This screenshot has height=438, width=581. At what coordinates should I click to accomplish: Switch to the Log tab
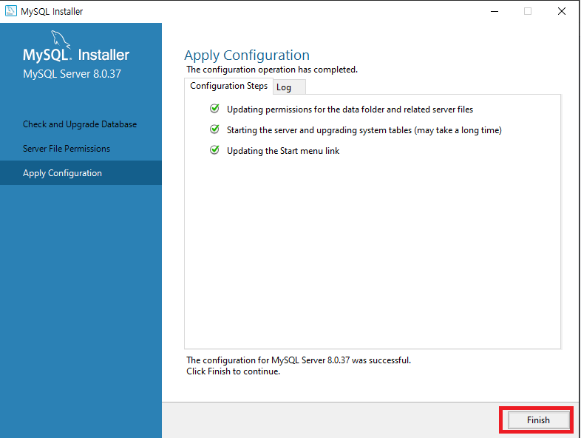(x=289, y=87)
